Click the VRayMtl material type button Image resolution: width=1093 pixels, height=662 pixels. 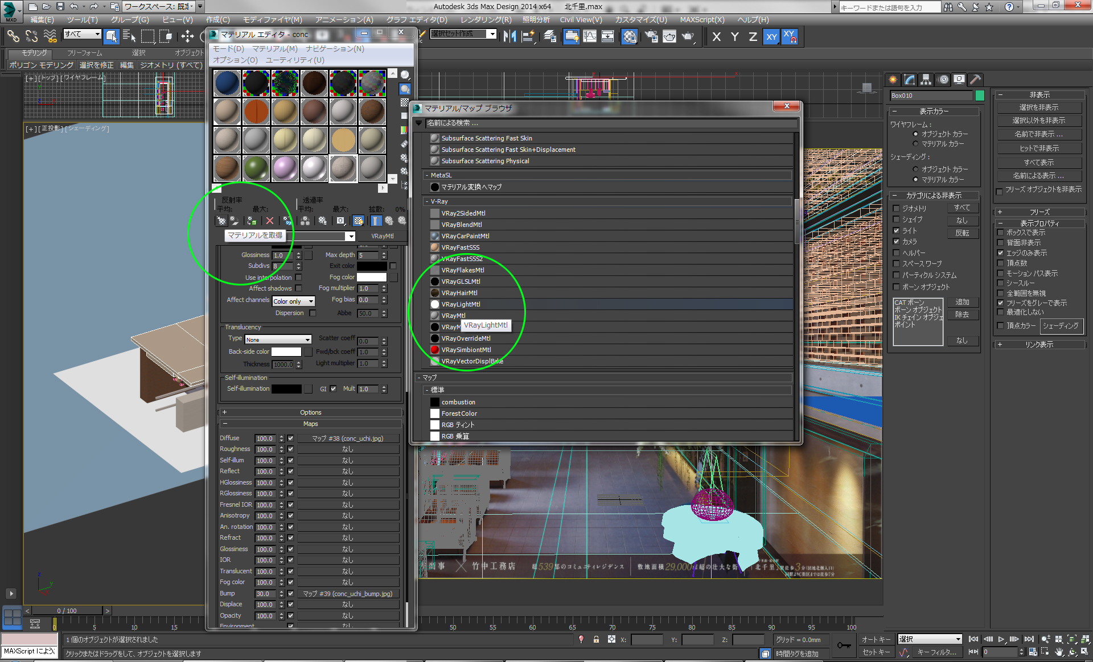tap(382, 236)
